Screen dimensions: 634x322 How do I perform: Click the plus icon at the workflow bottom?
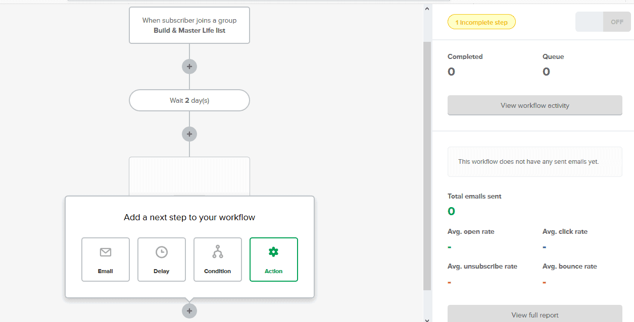click(189, 311)
